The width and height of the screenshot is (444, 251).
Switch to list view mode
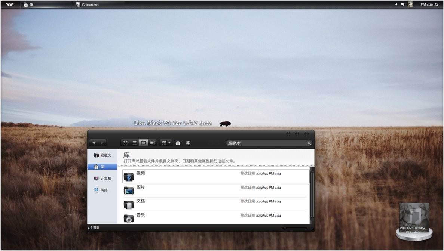tap(134, 143)
